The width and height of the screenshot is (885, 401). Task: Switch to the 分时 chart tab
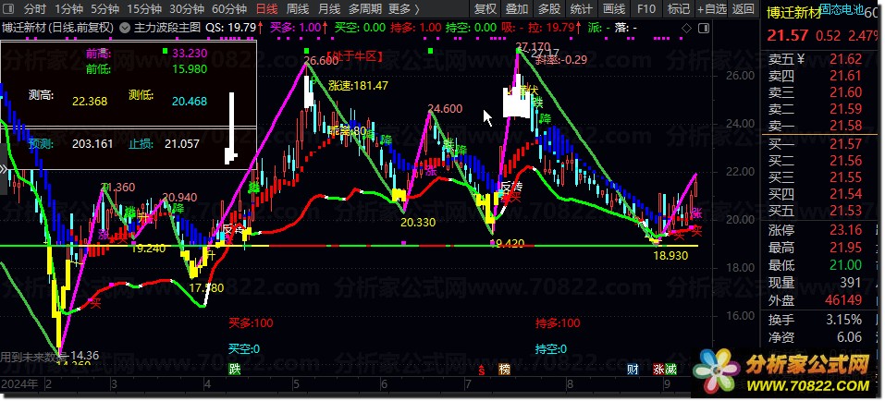tap(35, 9)
